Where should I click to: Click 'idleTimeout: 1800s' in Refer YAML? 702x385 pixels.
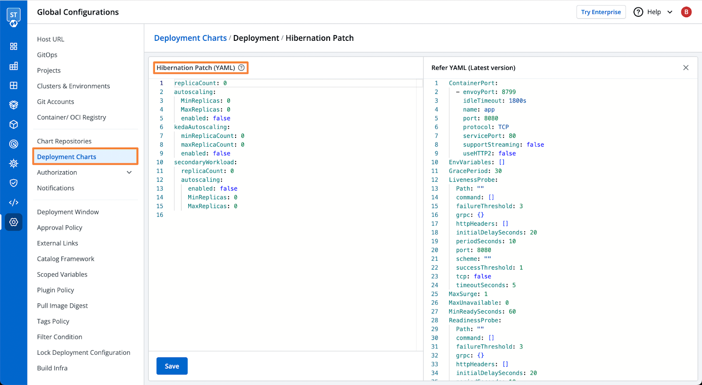(494, 101)
